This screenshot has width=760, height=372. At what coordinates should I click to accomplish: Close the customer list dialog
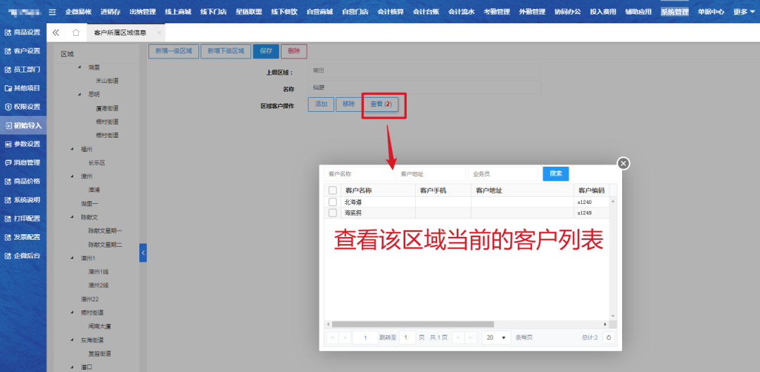pos(623,163)
